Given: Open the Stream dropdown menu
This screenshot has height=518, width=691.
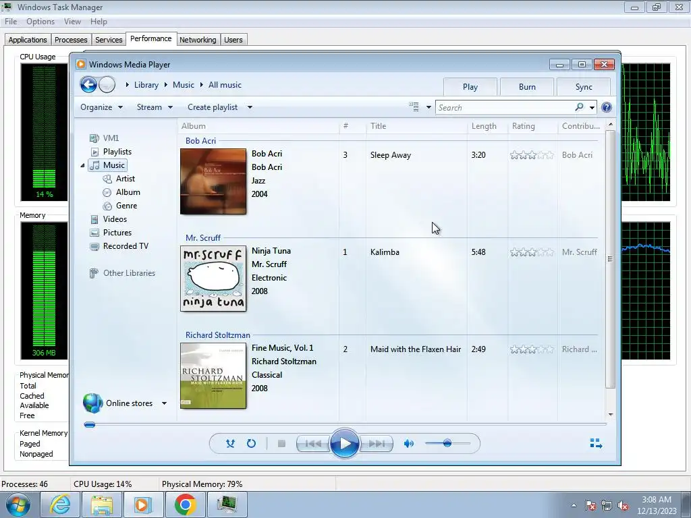Looking at the screenshot, I should pyautogui.click(x=155, y=107).
